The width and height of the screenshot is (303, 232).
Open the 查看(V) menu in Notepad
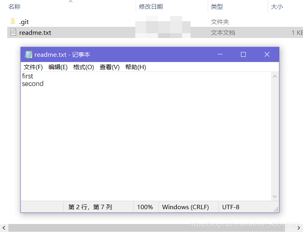tap(109, 67)
